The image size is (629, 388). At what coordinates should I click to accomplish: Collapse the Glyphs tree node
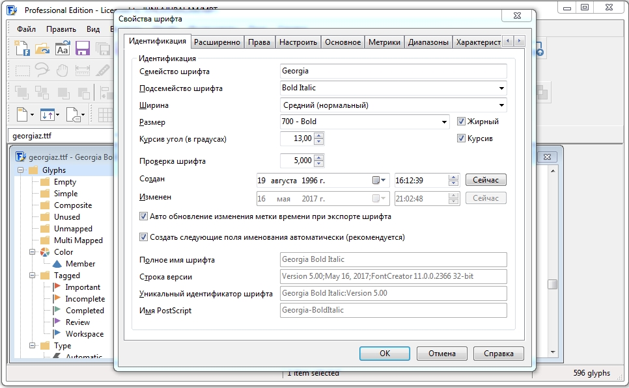click(x=20, y=170)
